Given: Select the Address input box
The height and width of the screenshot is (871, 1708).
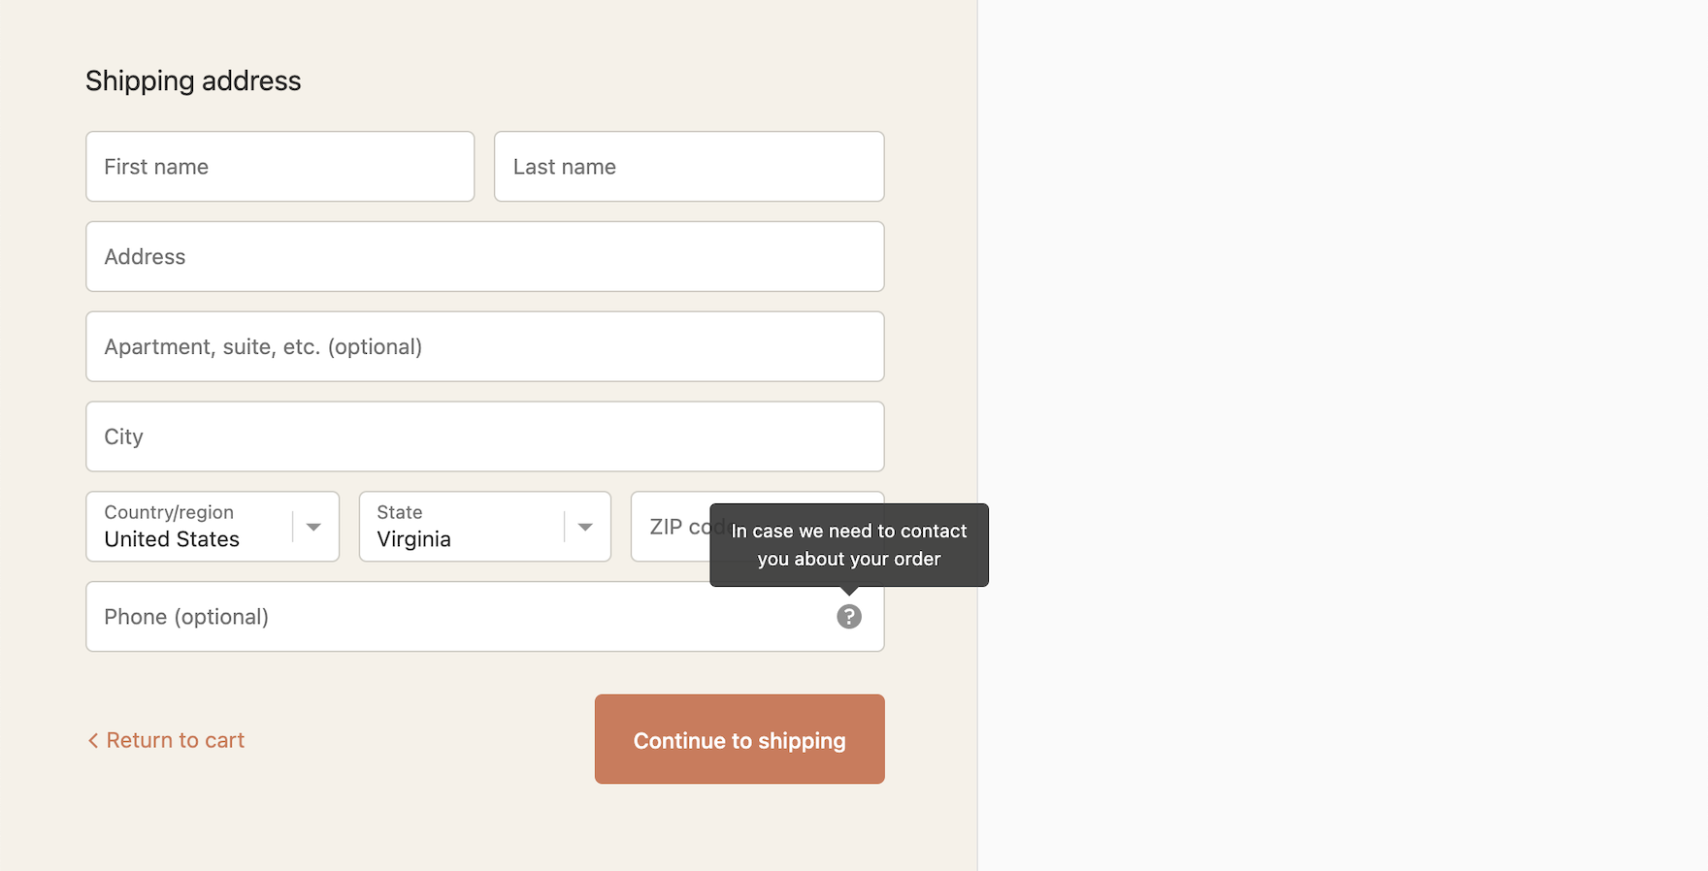Looking at the screenshot, I should 484,257.
